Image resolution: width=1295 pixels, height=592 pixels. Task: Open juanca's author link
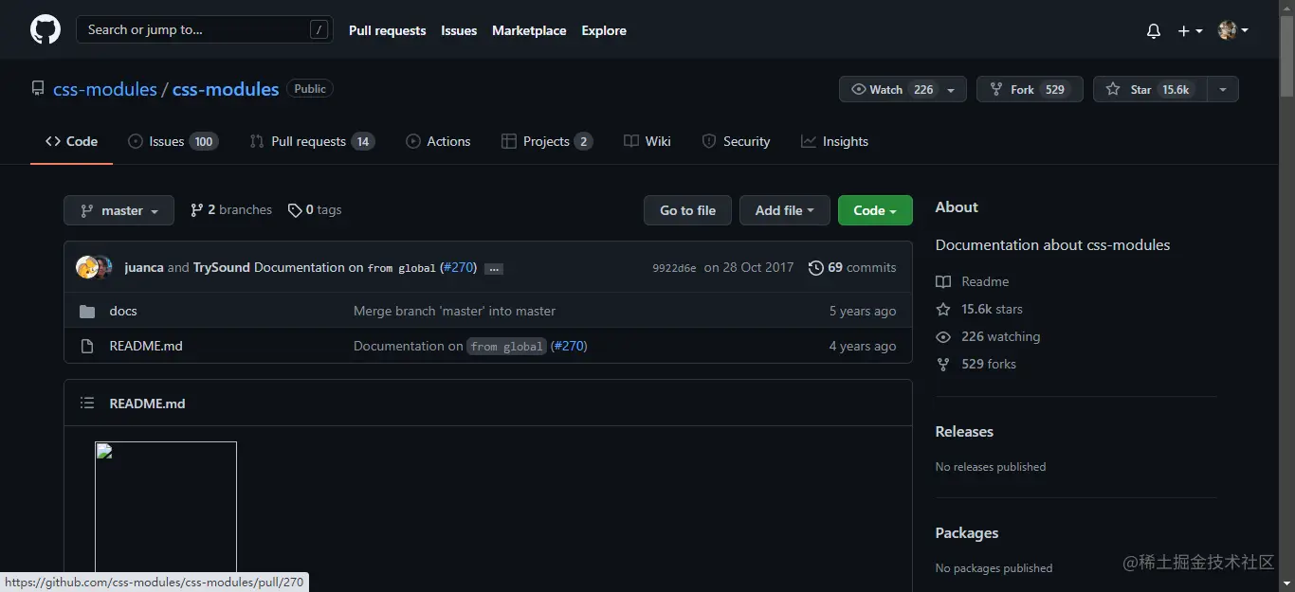pos(144,267)
